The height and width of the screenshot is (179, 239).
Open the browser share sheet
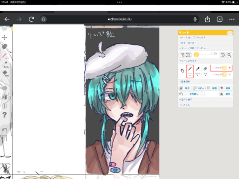point(208,19)
